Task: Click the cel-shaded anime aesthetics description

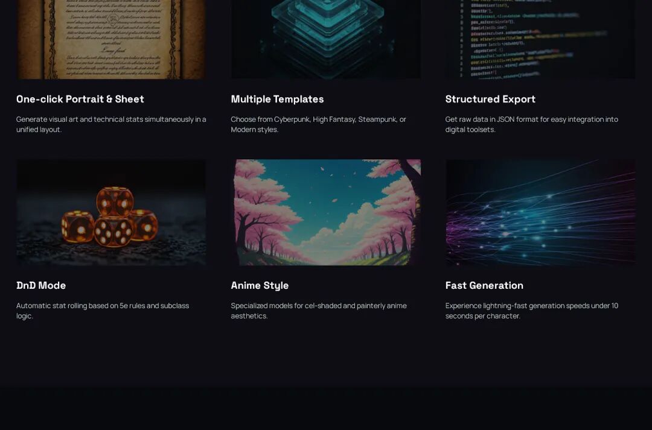Action: 319,311
